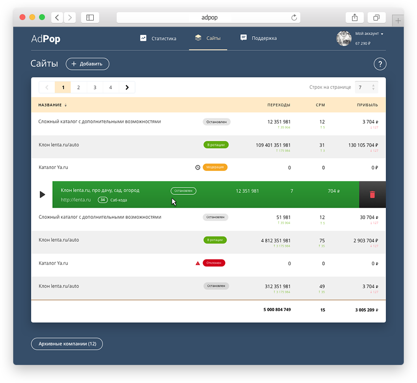
Task: Delete the highlighted site with trash icon
Action: (x=372, y=194)
